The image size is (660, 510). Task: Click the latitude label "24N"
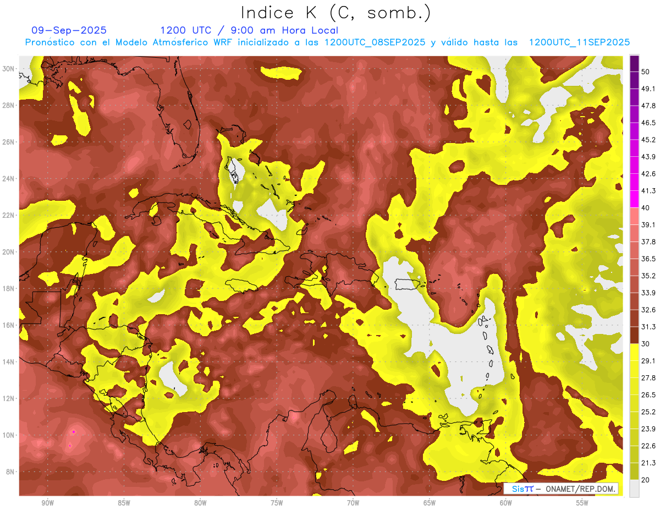(8, 179)
